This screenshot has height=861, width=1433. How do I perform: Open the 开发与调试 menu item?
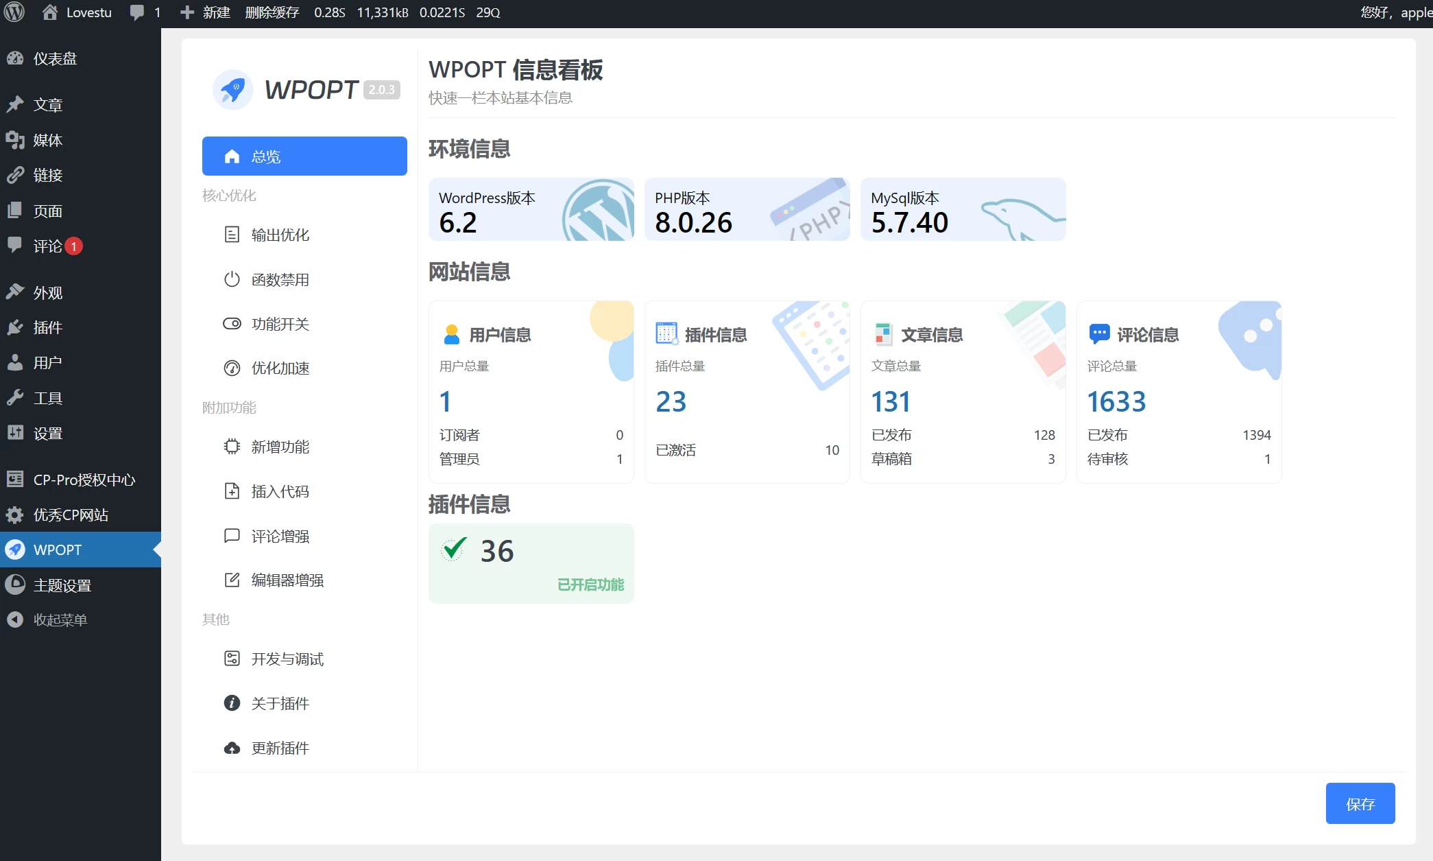[x=304, y=659]
